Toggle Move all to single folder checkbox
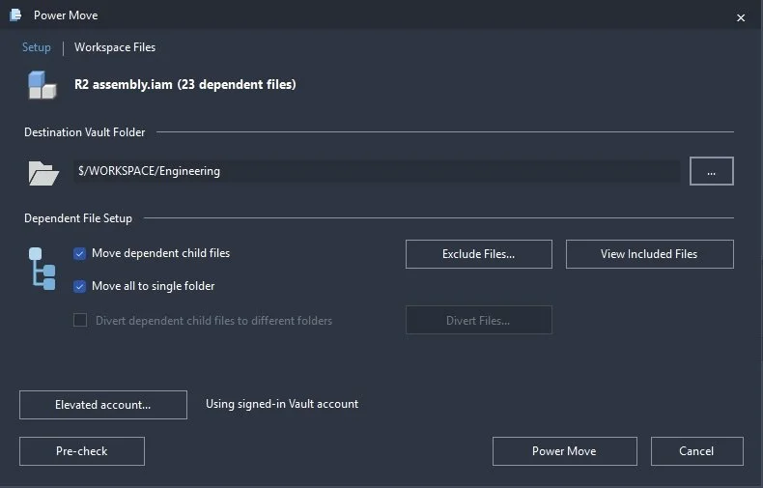Image resolution: width=763 pixels, height=488 pixels. pos(80,286)
